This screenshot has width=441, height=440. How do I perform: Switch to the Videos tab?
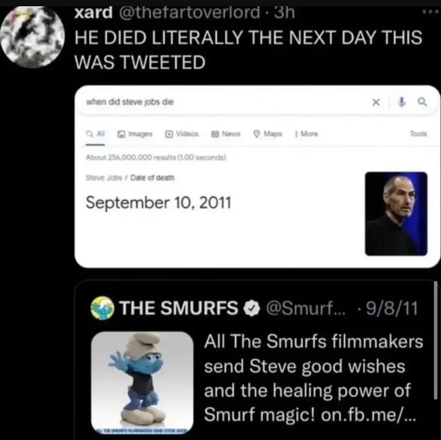(182, 134)
